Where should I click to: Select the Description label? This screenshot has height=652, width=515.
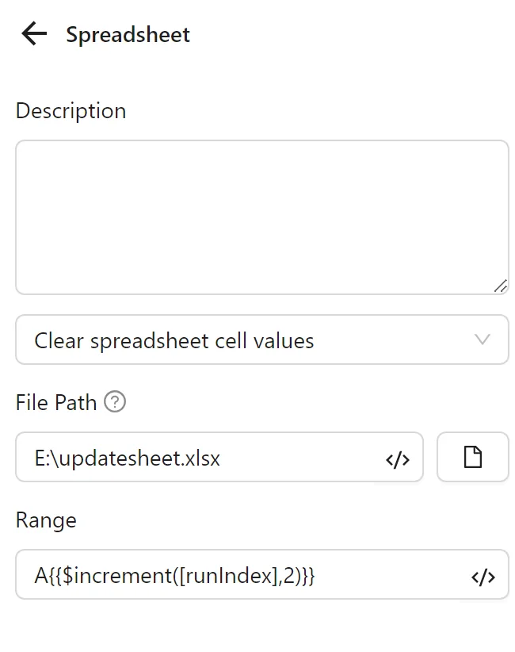[71, 111]
